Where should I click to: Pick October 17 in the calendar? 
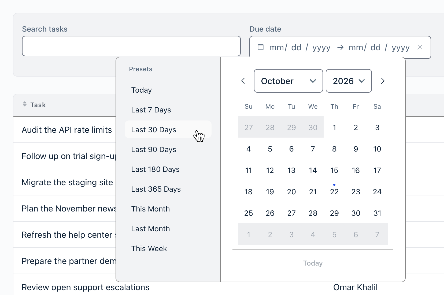[377, 170]
